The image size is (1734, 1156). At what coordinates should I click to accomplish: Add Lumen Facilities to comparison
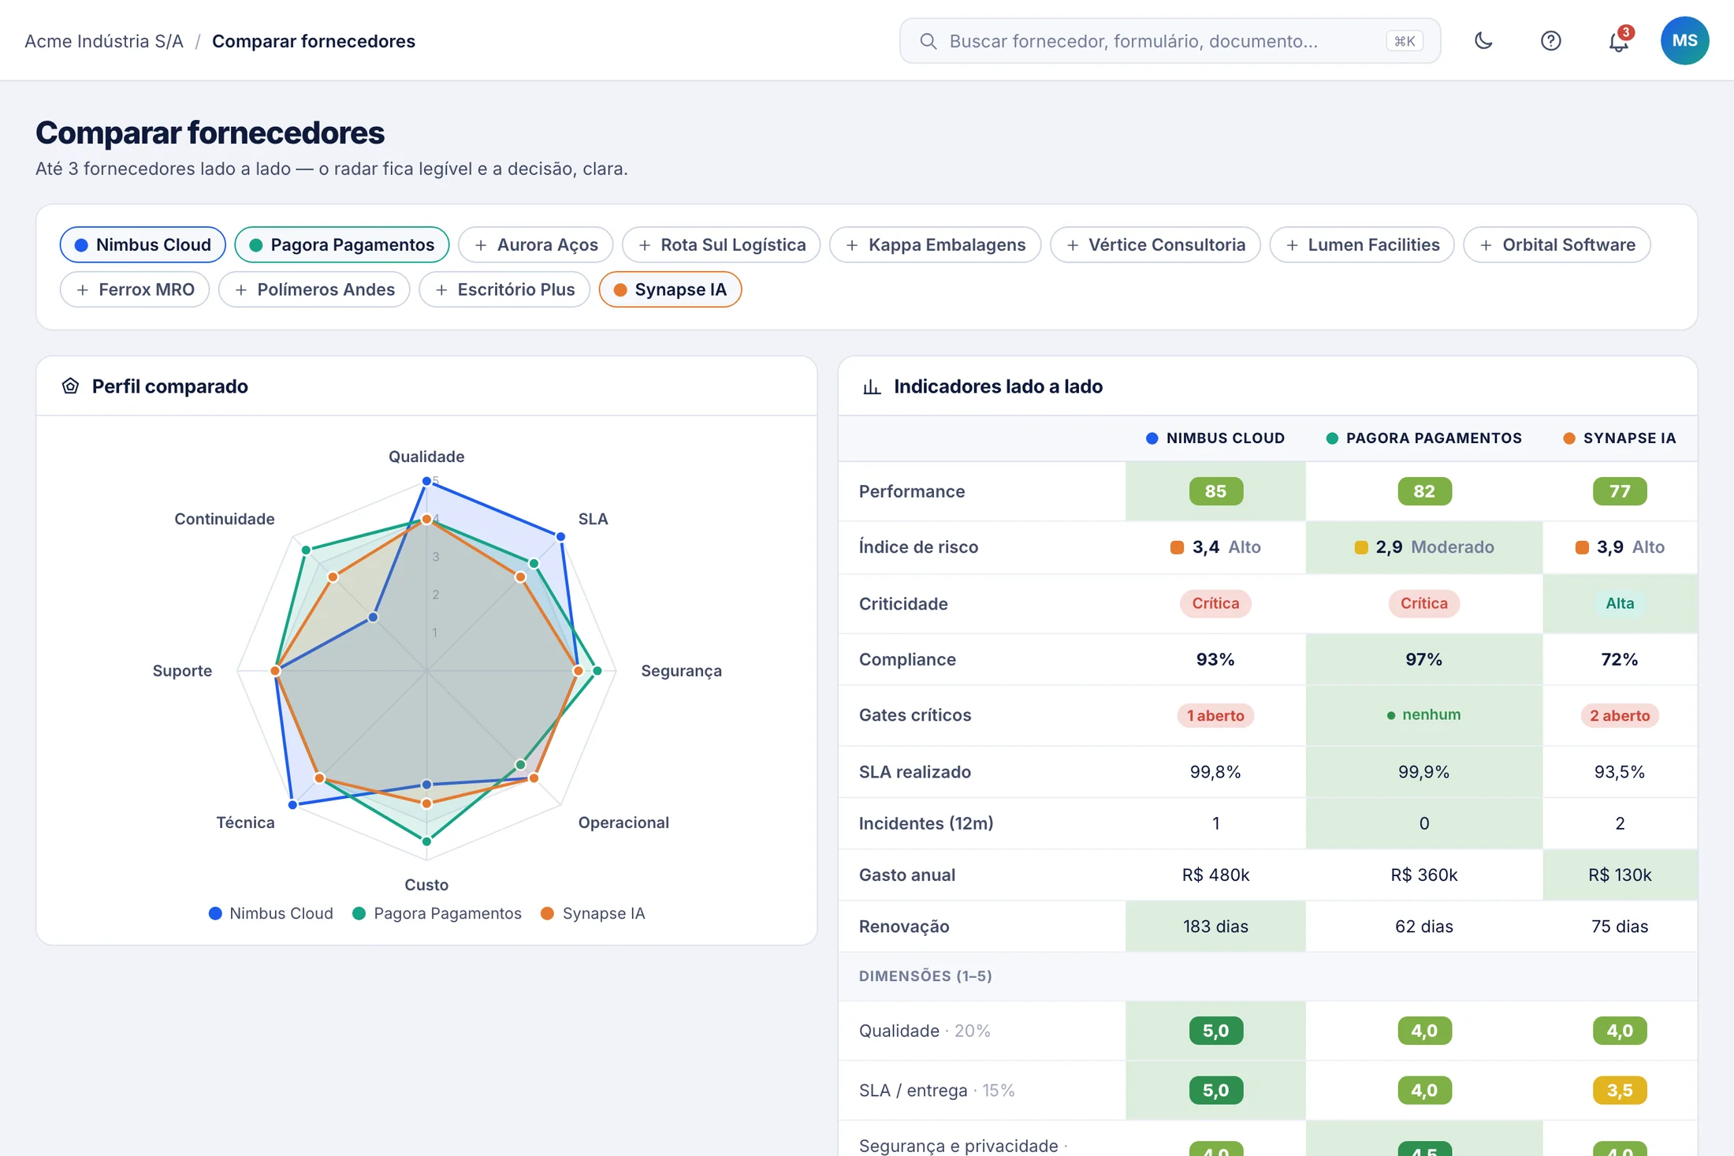tap(1361, 244)
